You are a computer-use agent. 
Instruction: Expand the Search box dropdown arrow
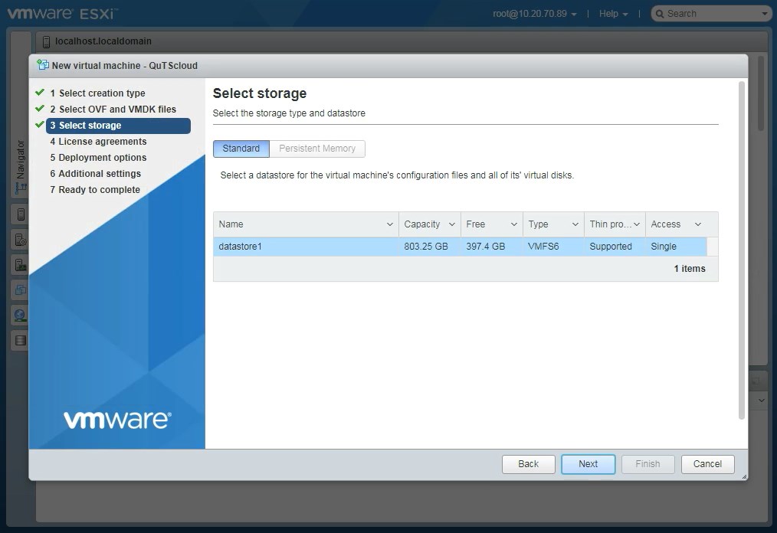(x=765, y=14)
